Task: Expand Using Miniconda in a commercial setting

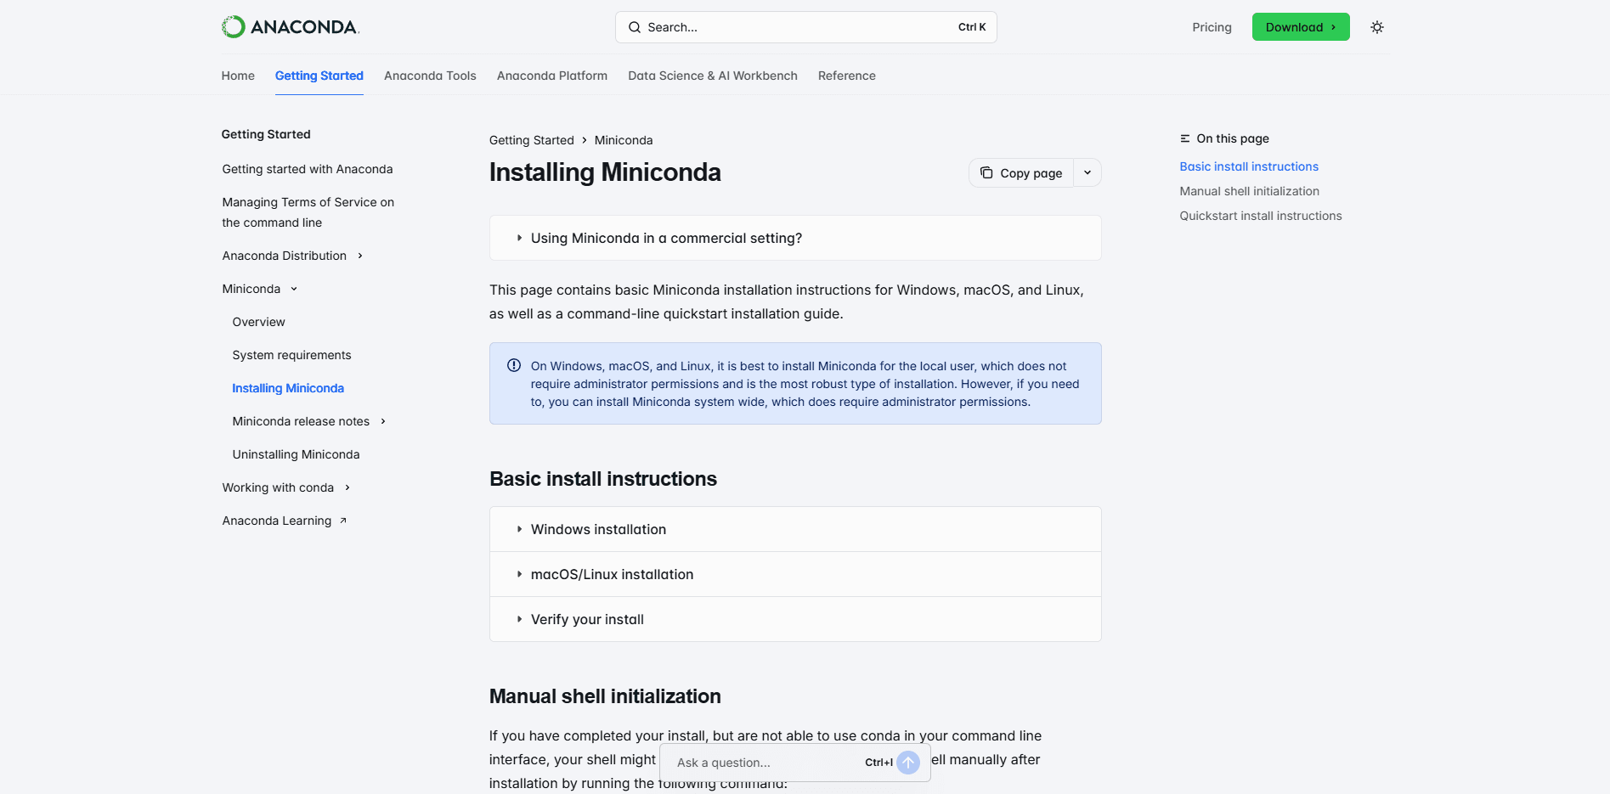Action: pyautogui.click(x=795, y=238)
